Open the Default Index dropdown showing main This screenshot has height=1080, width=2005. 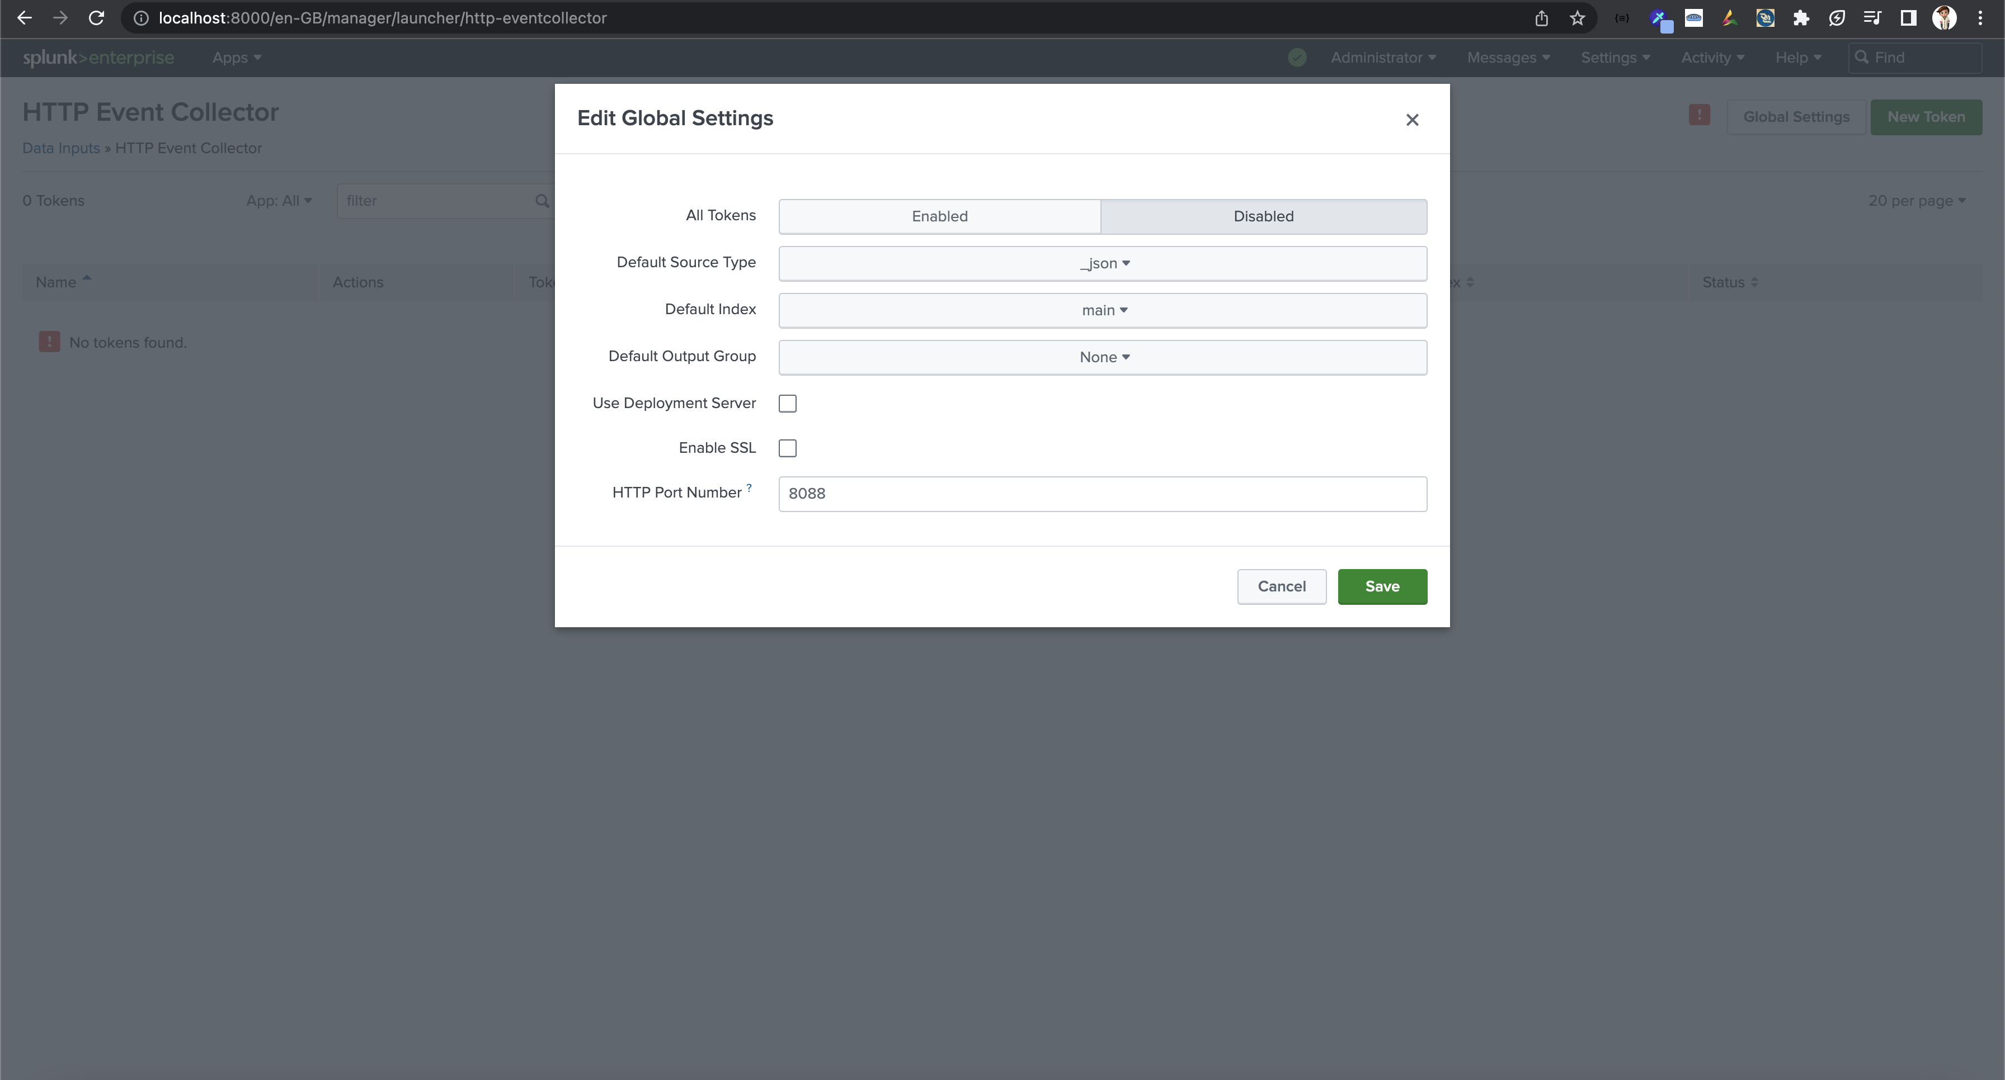1103,310
